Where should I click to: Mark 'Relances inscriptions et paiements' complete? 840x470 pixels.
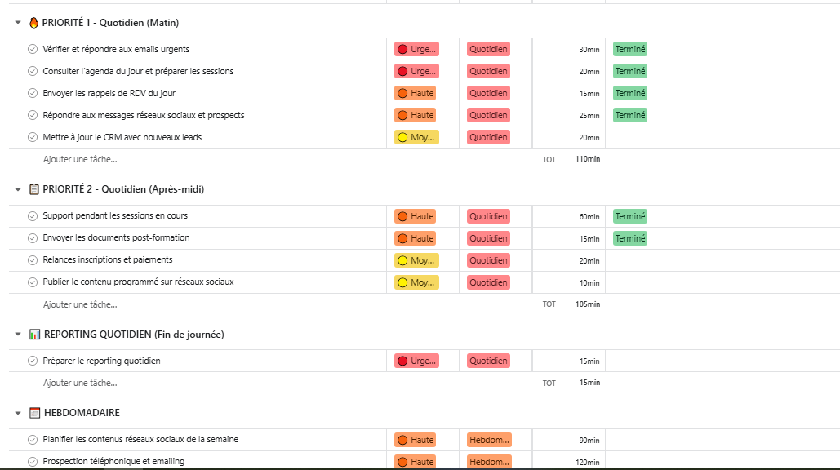pos(33,260)
